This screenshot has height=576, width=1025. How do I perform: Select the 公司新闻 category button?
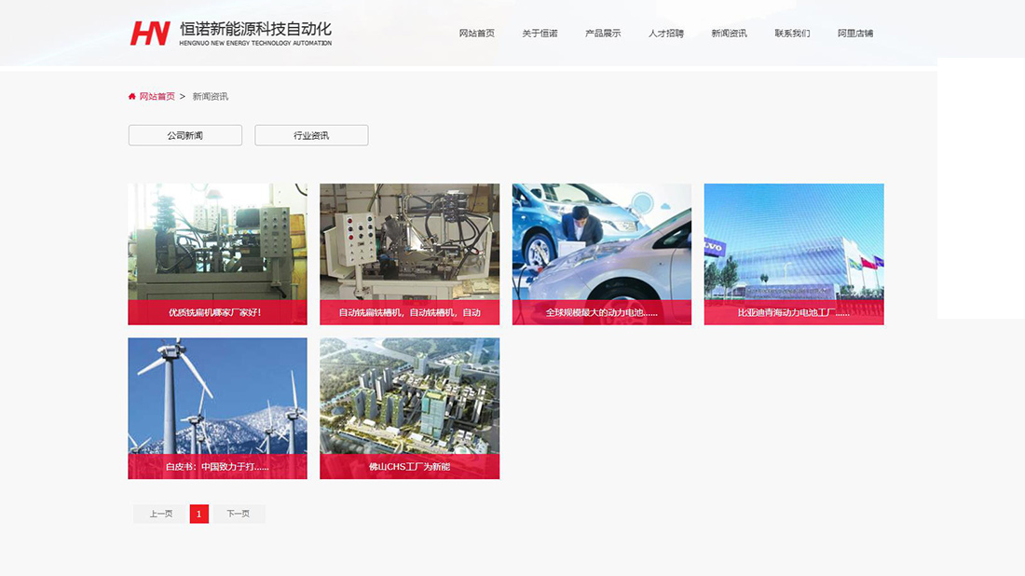click(x=185, y=135)
